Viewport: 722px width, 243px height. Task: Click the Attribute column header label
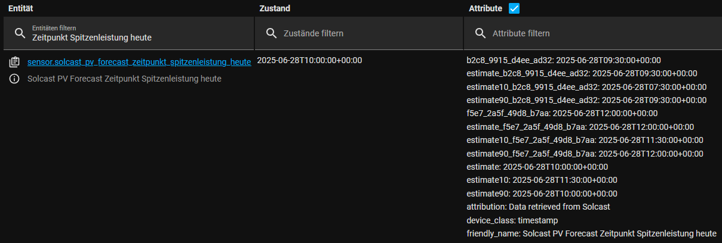pyautogui.click(x=486, y=8)
